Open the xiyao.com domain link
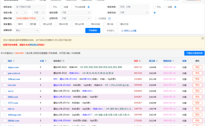205x126 pixels. tap(13, 67)
